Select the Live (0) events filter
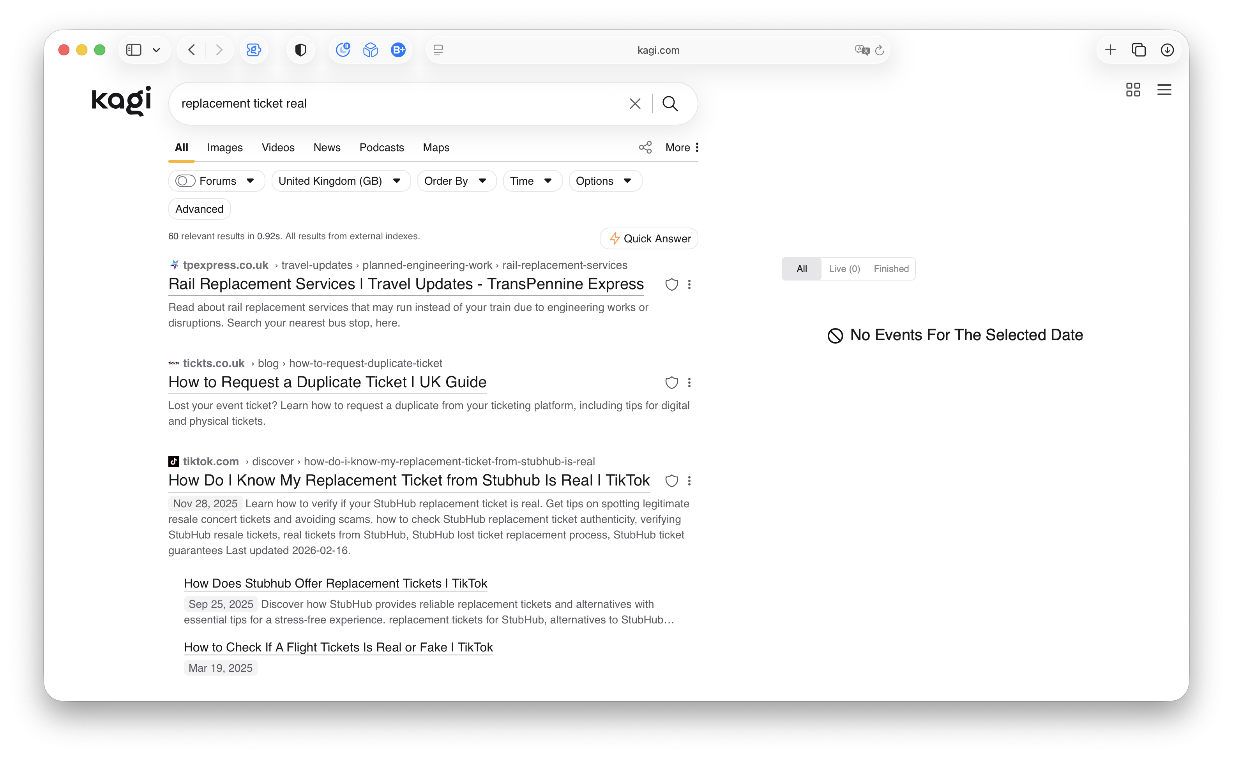Image resolution: width=1233 pixels, height=759 pixels. pos(844,268)
